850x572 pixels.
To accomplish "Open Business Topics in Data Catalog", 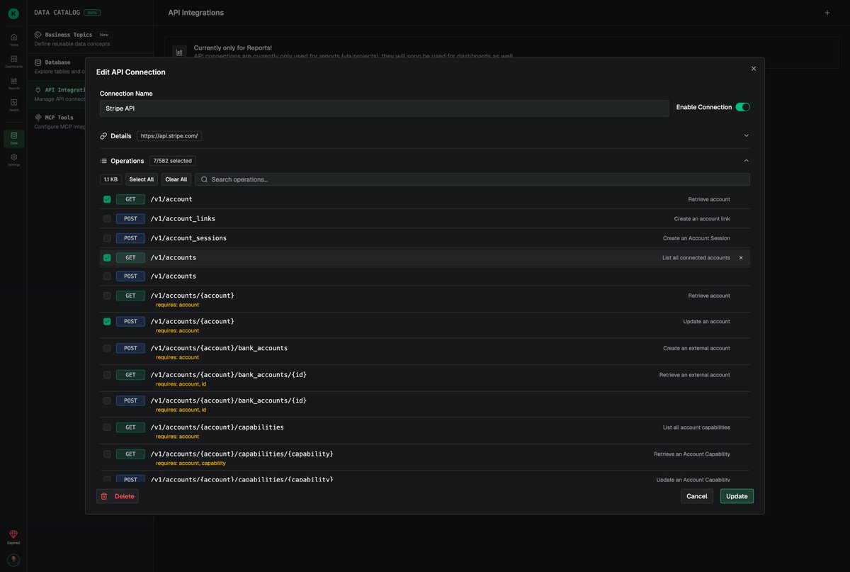I will click(x=90, y=38).
